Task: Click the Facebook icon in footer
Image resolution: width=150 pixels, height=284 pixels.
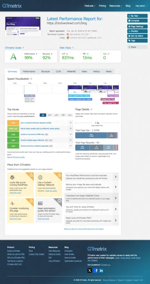Action: 96,271
